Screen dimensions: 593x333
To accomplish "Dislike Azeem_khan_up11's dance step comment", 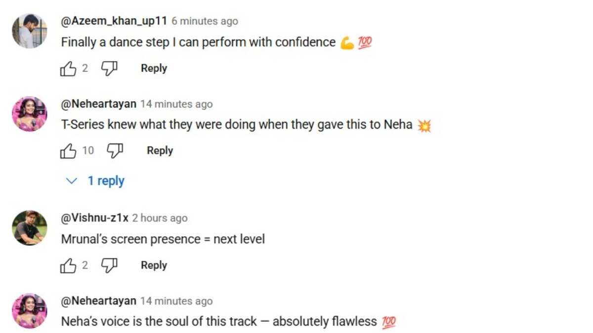I will [109, 69].
